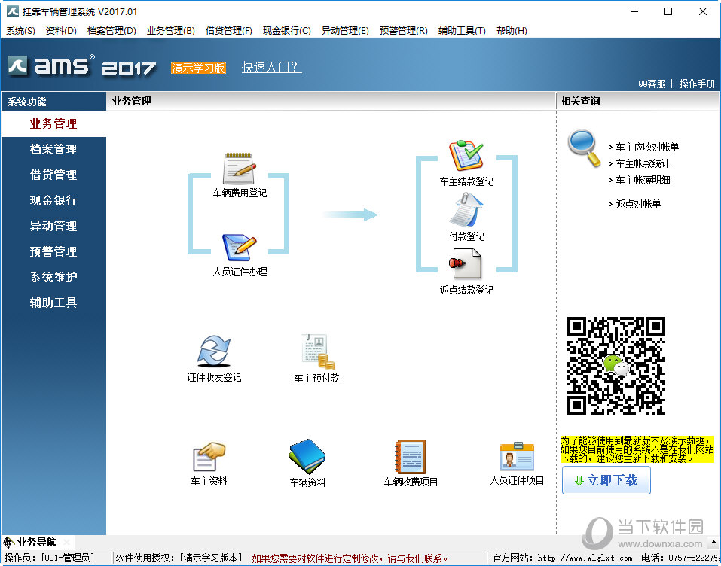Screen dimensions: 721x566
Task: Open the 人员证件办理 icon
Action: [x=239, y=247]
